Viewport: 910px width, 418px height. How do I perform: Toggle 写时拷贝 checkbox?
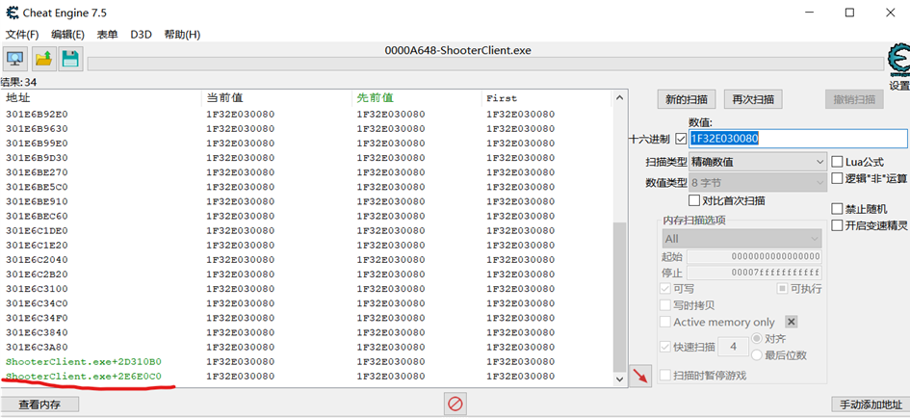(x=665, y=305)
